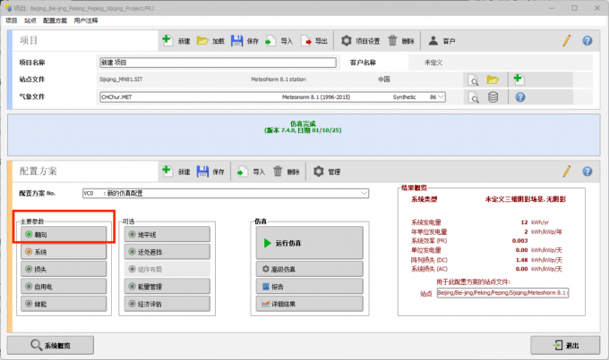
Task: Click the 系统发电量 12 kWh/yr value
Action: [x=535, y=222]
